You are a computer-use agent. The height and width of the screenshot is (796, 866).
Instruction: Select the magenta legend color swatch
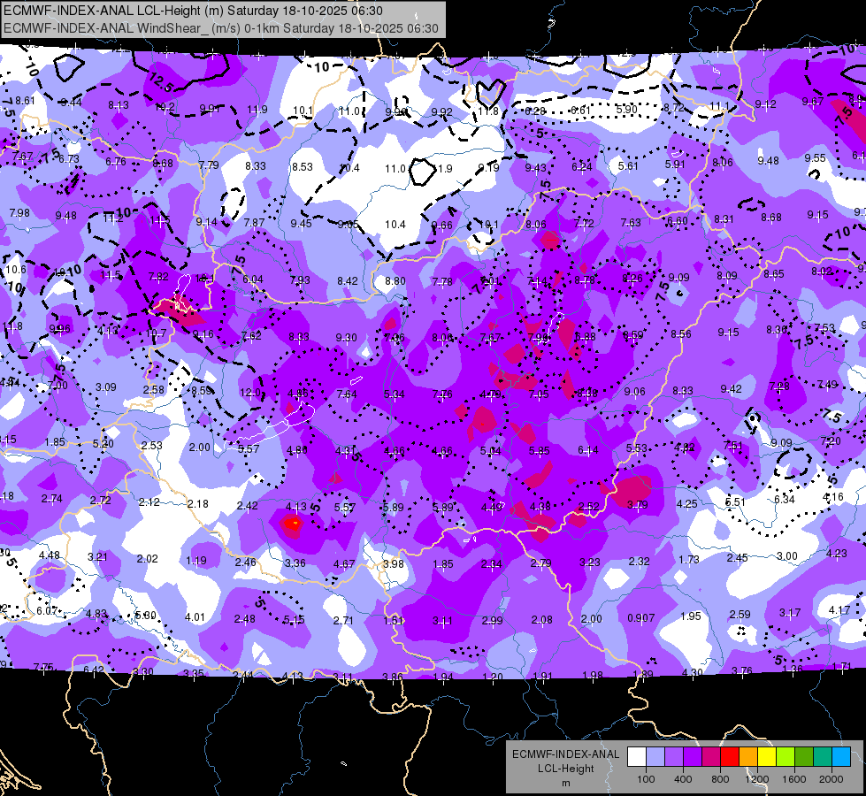click(x=711, y=757)
